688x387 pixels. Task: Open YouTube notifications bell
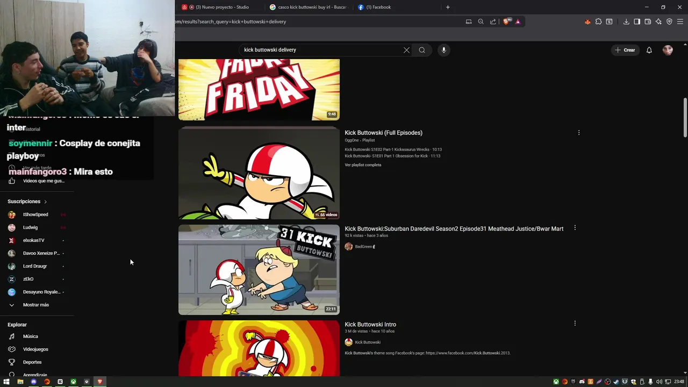click(x=649, y=50)
